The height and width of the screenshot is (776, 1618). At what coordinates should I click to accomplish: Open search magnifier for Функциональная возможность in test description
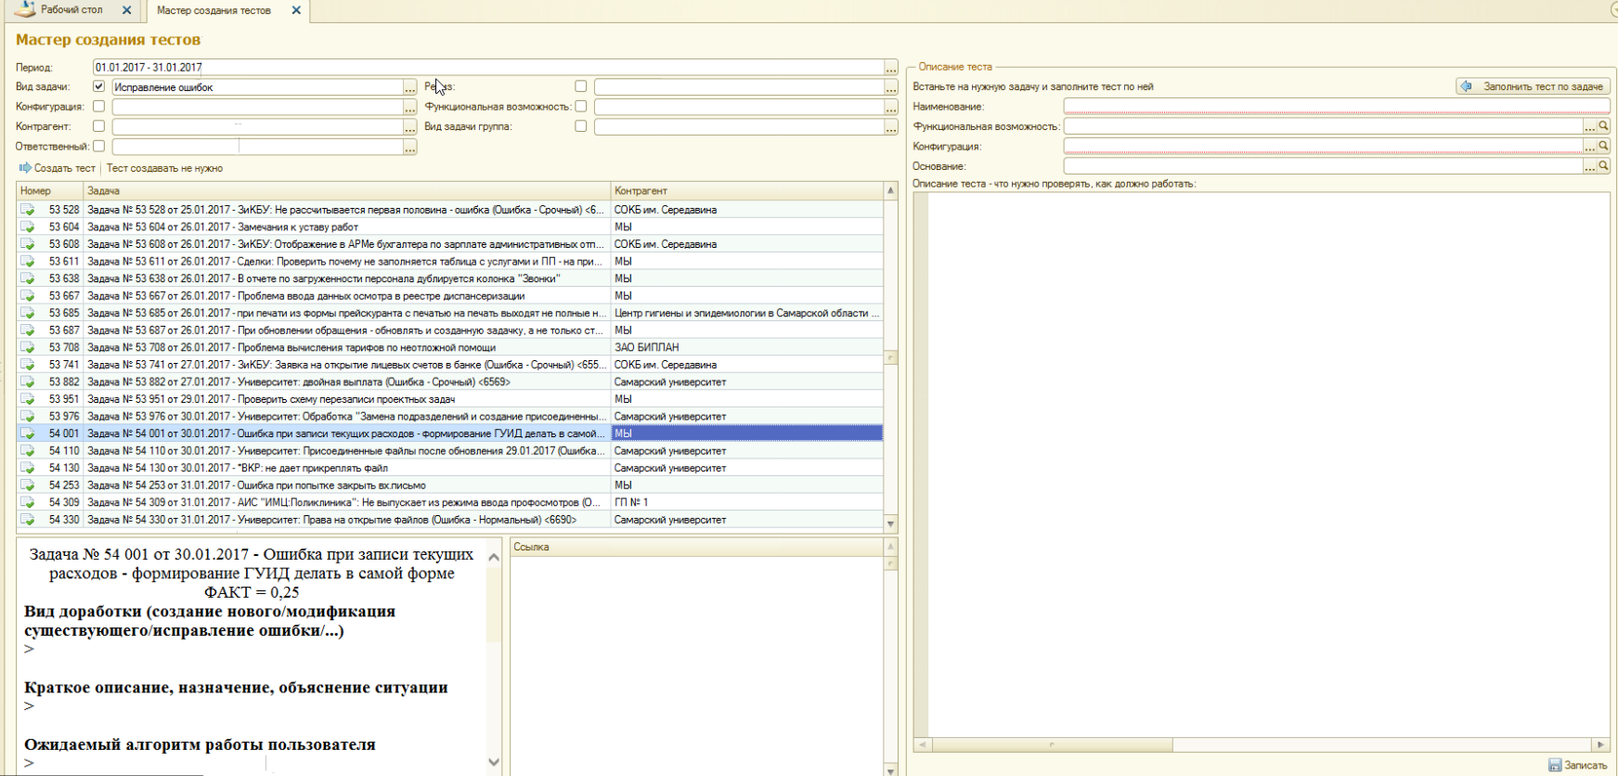[x=1603, y=126]
